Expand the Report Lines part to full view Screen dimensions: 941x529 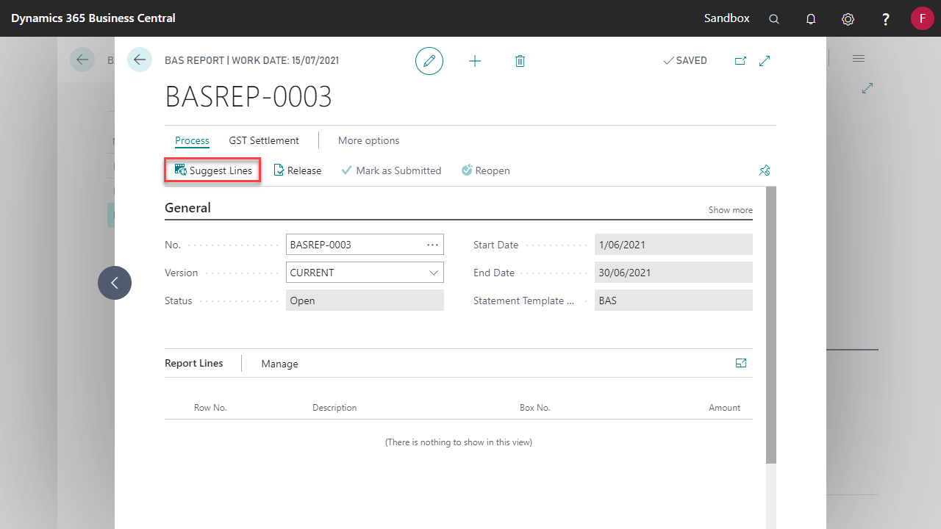pyautogui.click(x=741, y=363)
